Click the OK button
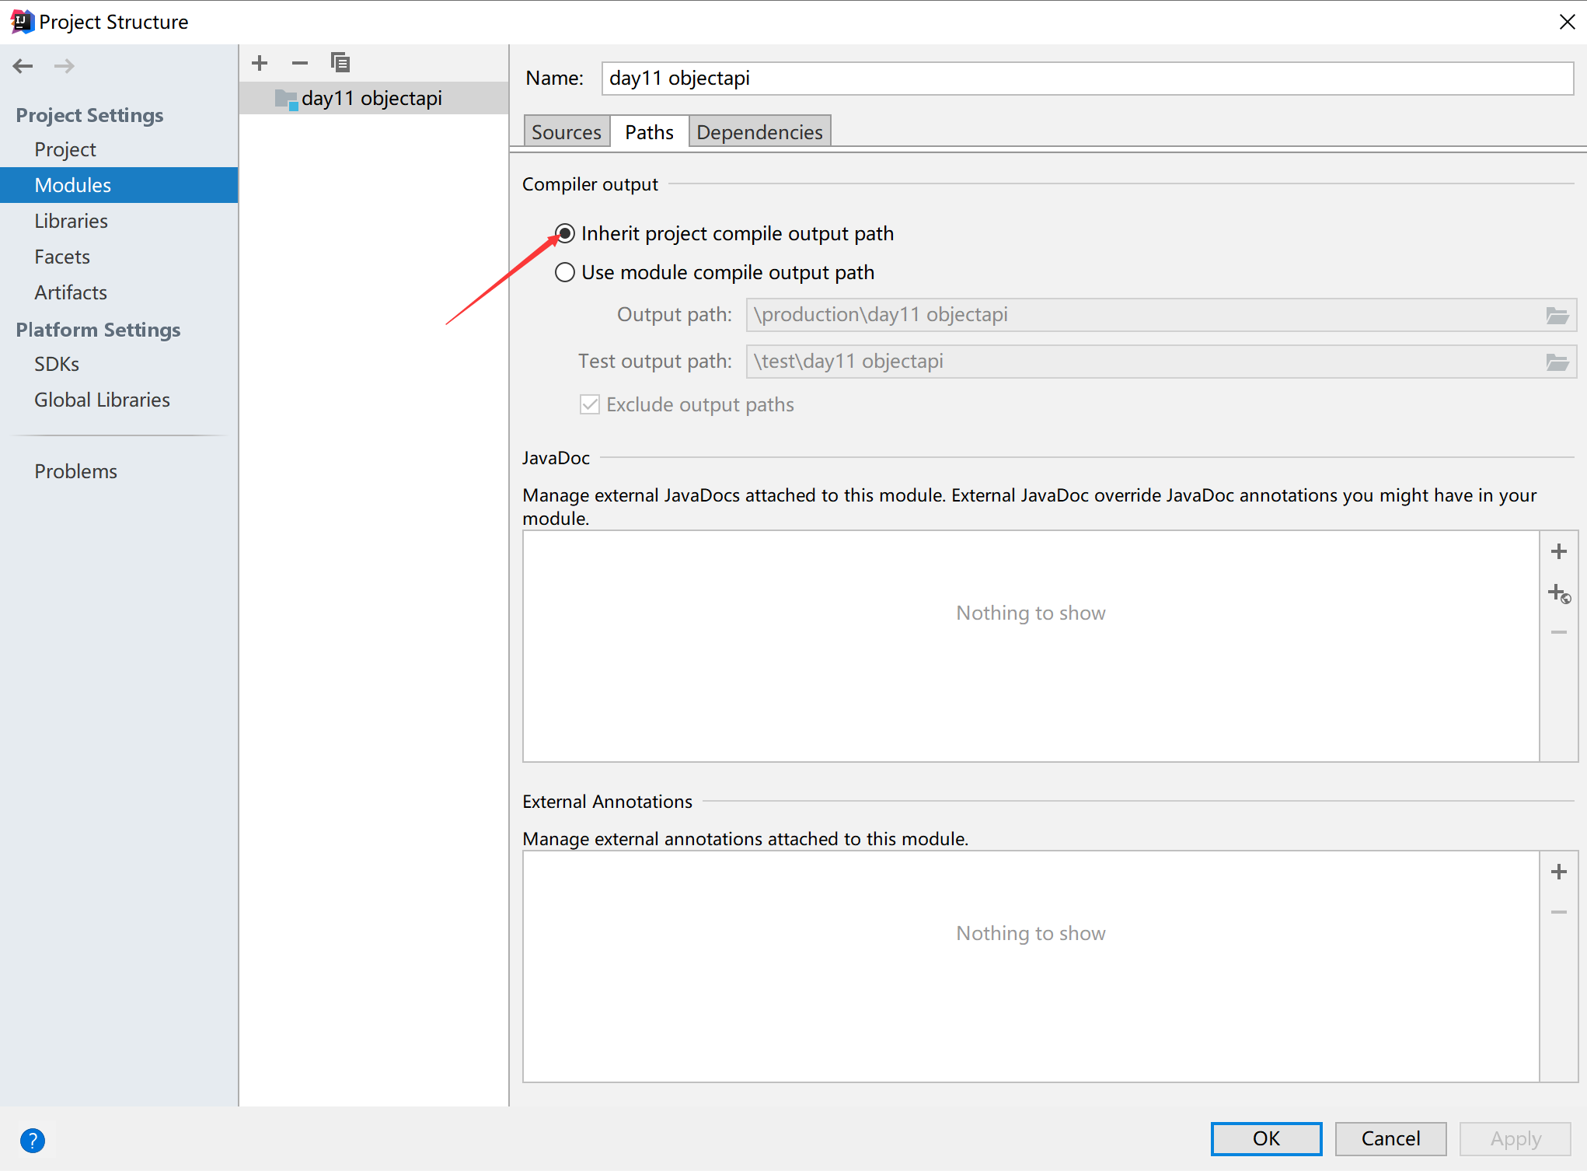This screenshot has height=1171, width=1587. tap(1265, 1138)
